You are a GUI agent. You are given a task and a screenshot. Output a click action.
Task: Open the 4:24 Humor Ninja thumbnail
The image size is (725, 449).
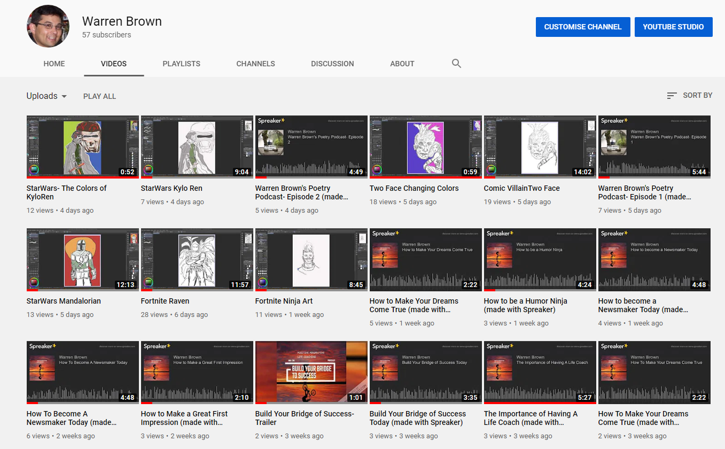click(x=540, y=260)
